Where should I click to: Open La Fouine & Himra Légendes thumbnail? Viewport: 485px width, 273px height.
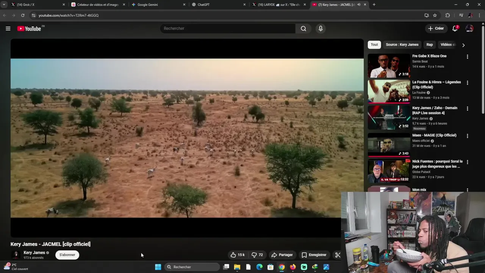pyautogui.click(x=389, y=91)
